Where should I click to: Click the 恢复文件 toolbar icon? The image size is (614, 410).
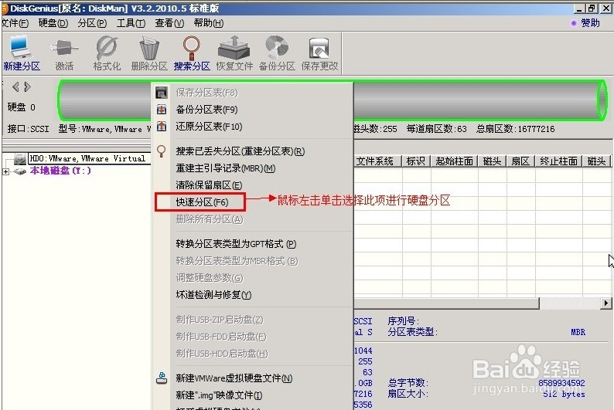point(234,48)
